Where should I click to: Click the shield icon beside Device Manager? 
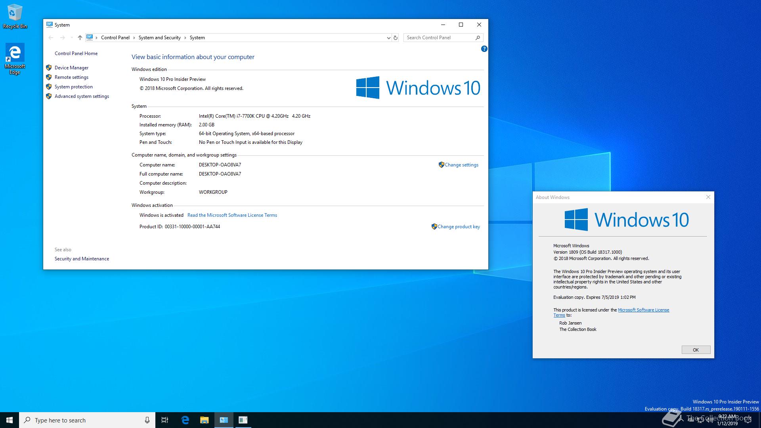(49, 68)
